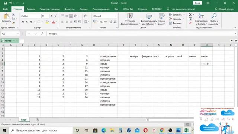Toggle top vertical alignment
This screenshot has width=238, height=134.
62,16
